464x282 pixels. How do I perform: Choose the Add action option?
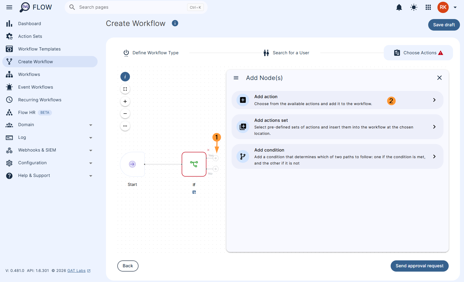click(x=337, y=100)
